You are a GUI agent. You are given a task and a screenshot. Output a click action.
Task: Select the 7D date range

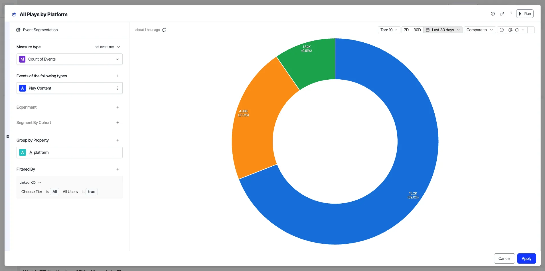click(406, 30)
